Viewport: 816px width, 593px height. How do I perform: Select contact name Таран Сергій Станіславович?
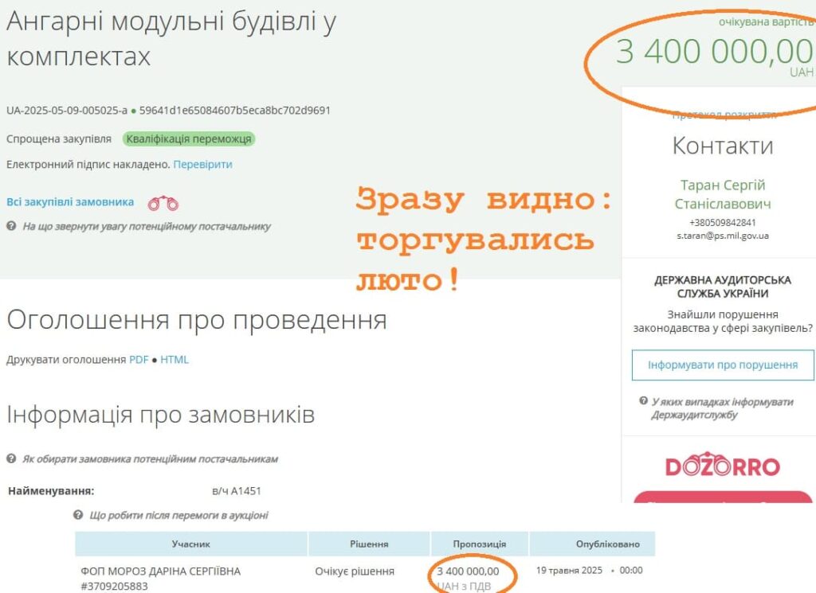tap(722, 194)
